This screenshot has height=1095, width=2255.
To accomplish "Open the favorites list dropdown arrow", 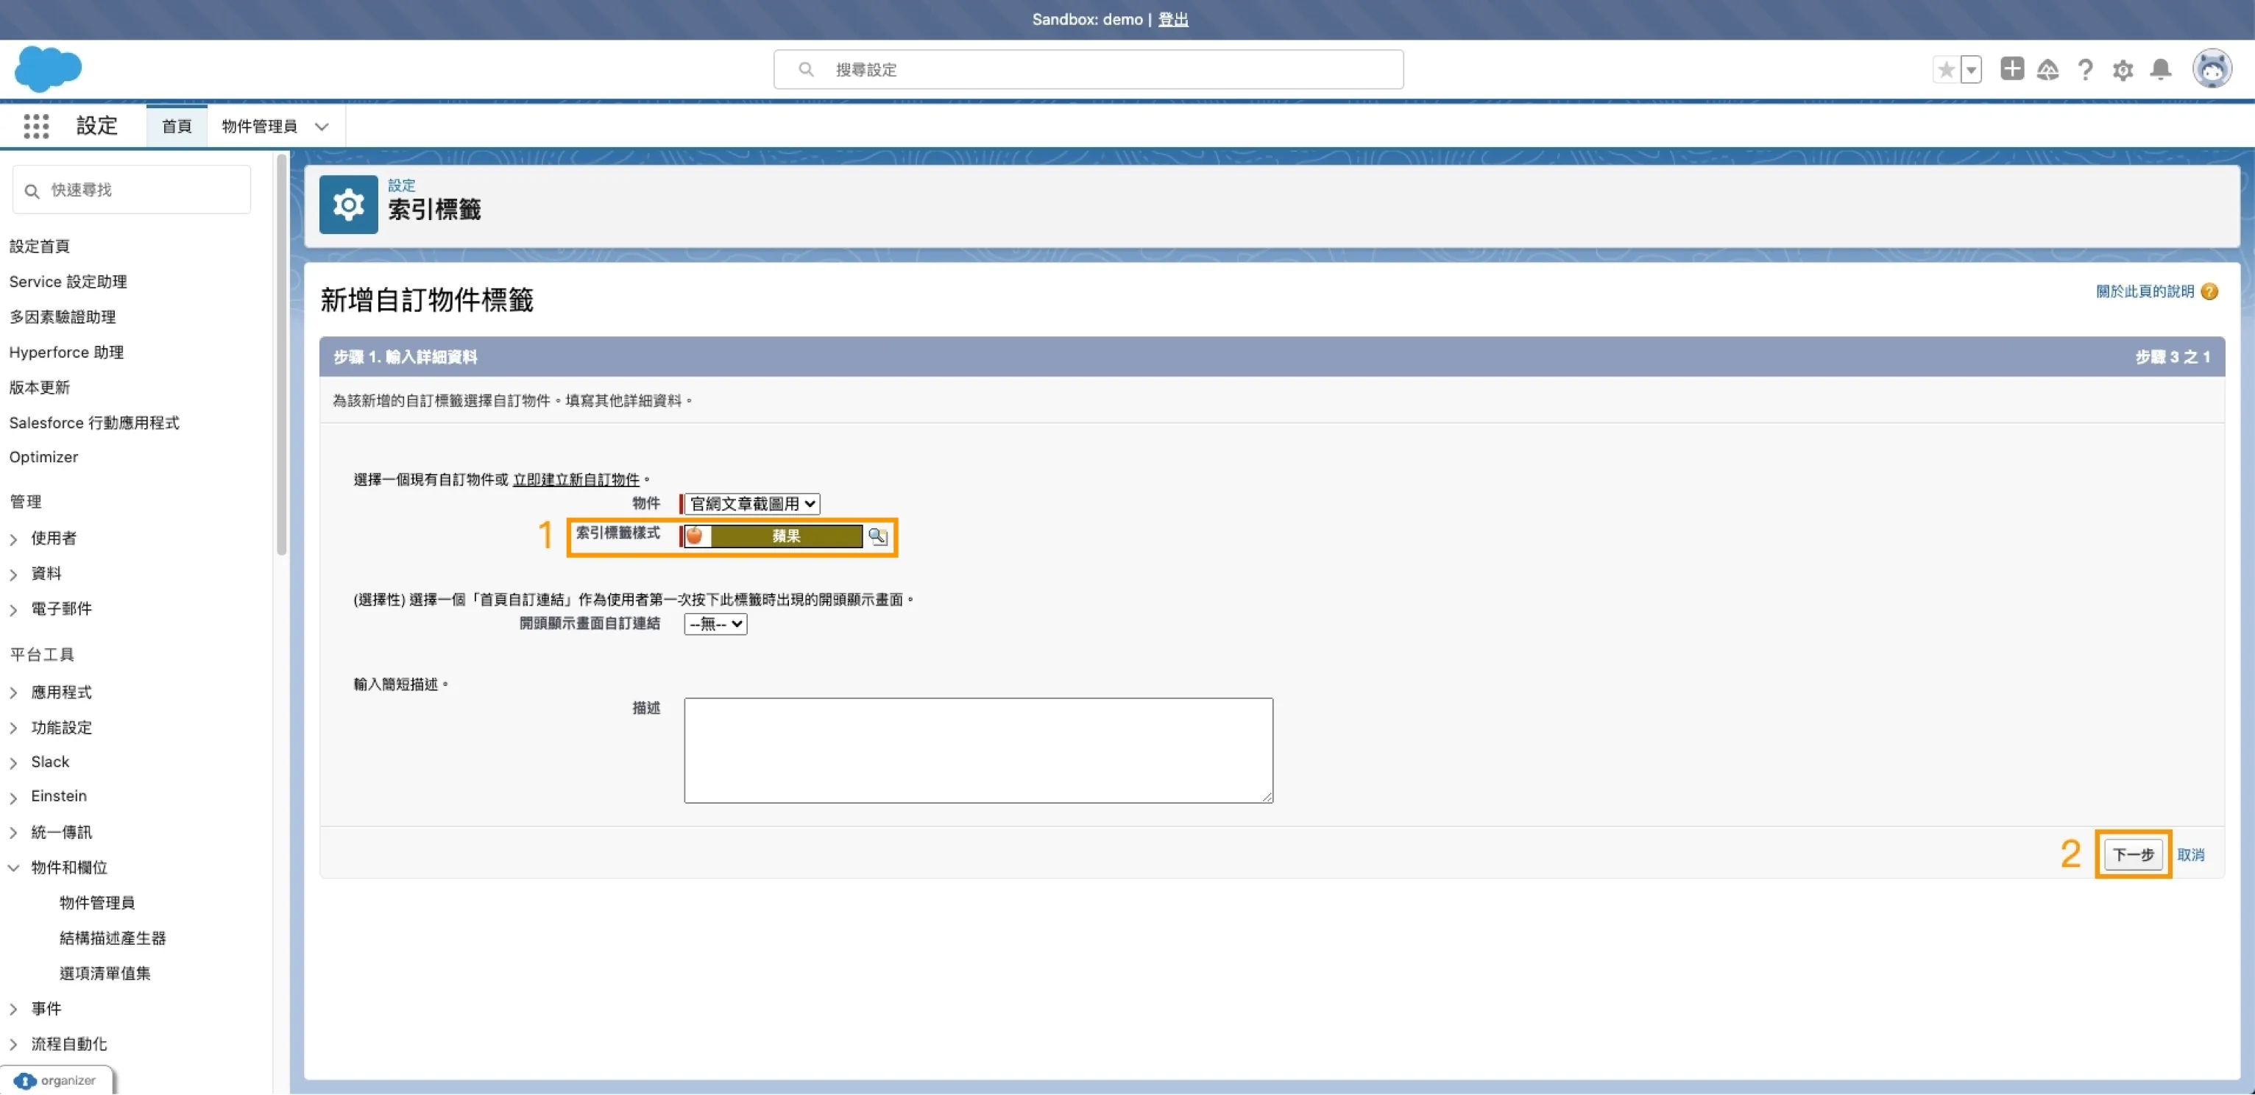I will pos(1972,69).
